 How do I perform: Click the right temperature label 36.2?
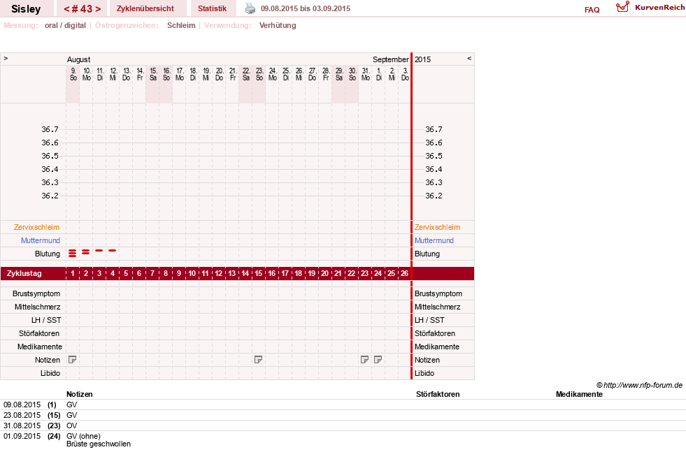point(434,196)
